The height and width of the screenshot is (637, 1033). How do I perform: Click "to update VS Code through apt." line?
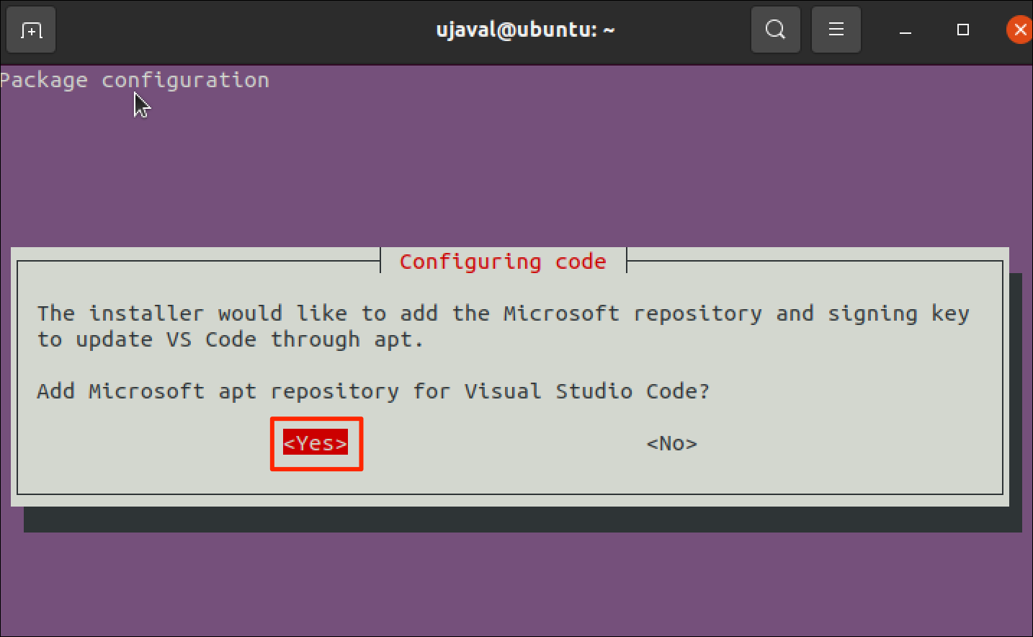(231, 339)
